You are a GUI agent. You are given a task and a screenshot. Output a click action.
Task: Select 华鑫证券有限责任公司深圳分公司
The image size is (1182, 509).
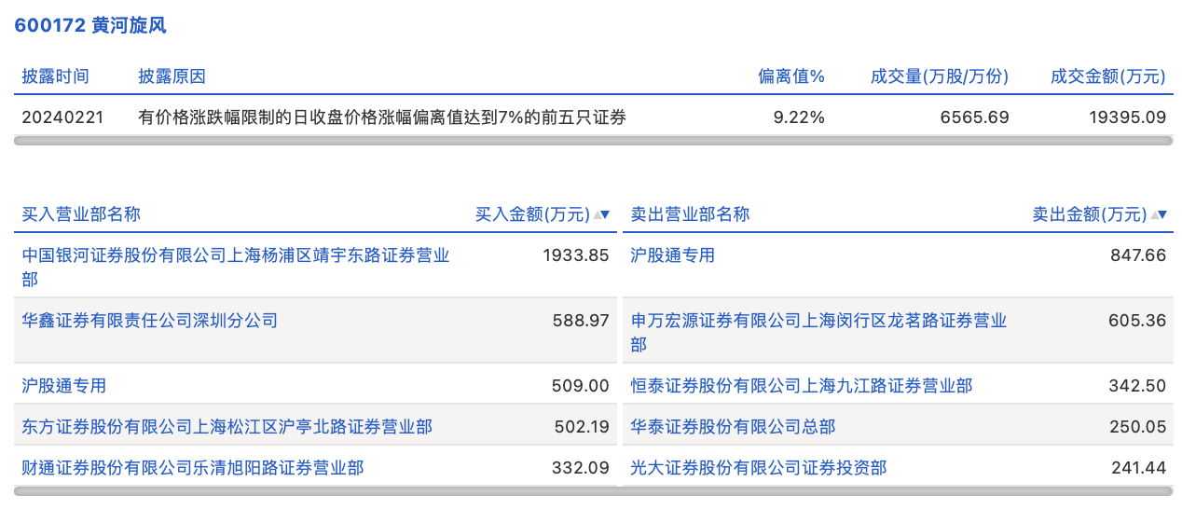click(x=150, y=321)
